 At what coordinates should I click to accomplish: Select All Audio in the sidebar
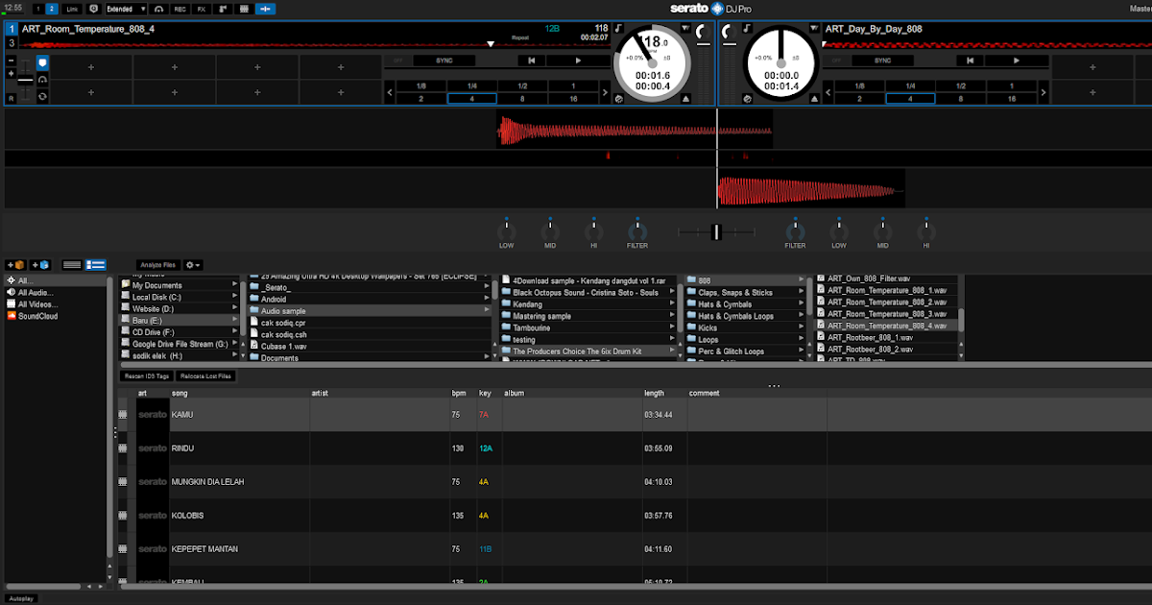(x=36, y=292)
